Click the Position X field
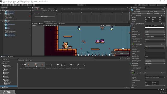Image resolution: width=167 pixels, height=94 pixels. (149, 18)
